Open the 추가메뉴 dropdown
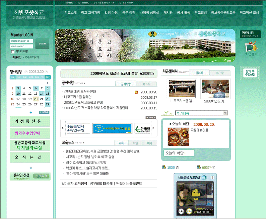This screenshot has height=219, width=266. [225, 113]
